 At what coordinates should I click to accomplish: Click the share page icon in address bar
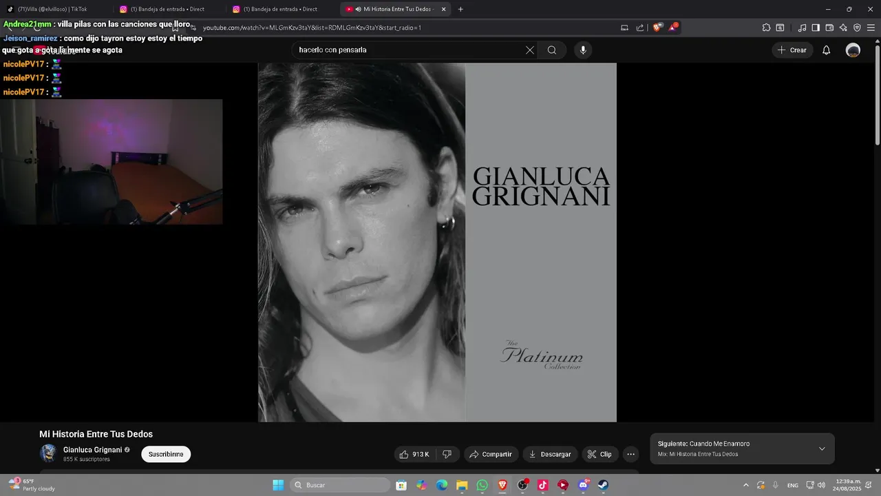[640, 28]
